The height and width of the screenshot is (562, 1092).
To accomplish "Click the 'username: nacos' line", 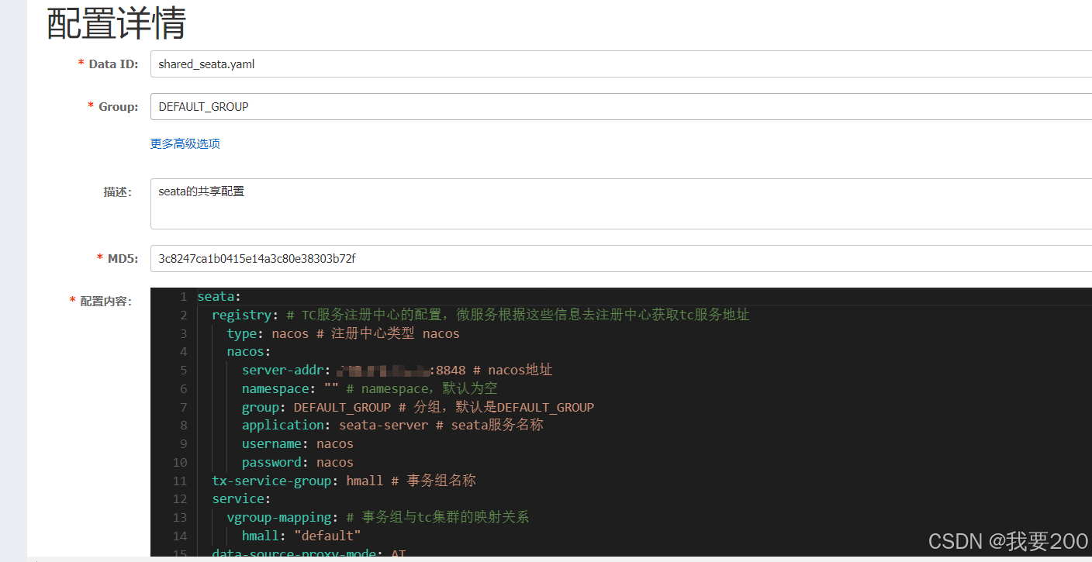I will tap(298, 443).
